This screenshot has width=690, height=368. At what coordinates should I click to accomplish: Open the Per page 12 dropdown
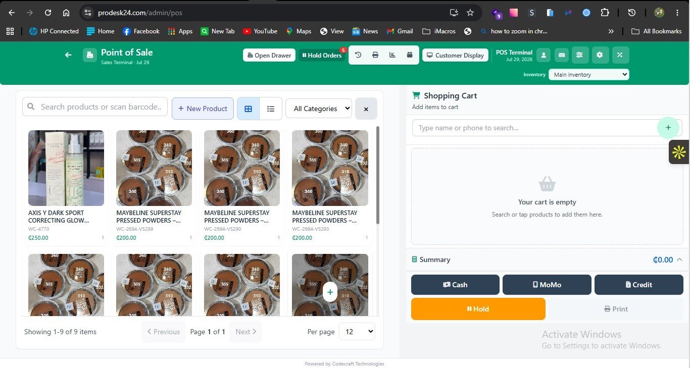[357, 332]
